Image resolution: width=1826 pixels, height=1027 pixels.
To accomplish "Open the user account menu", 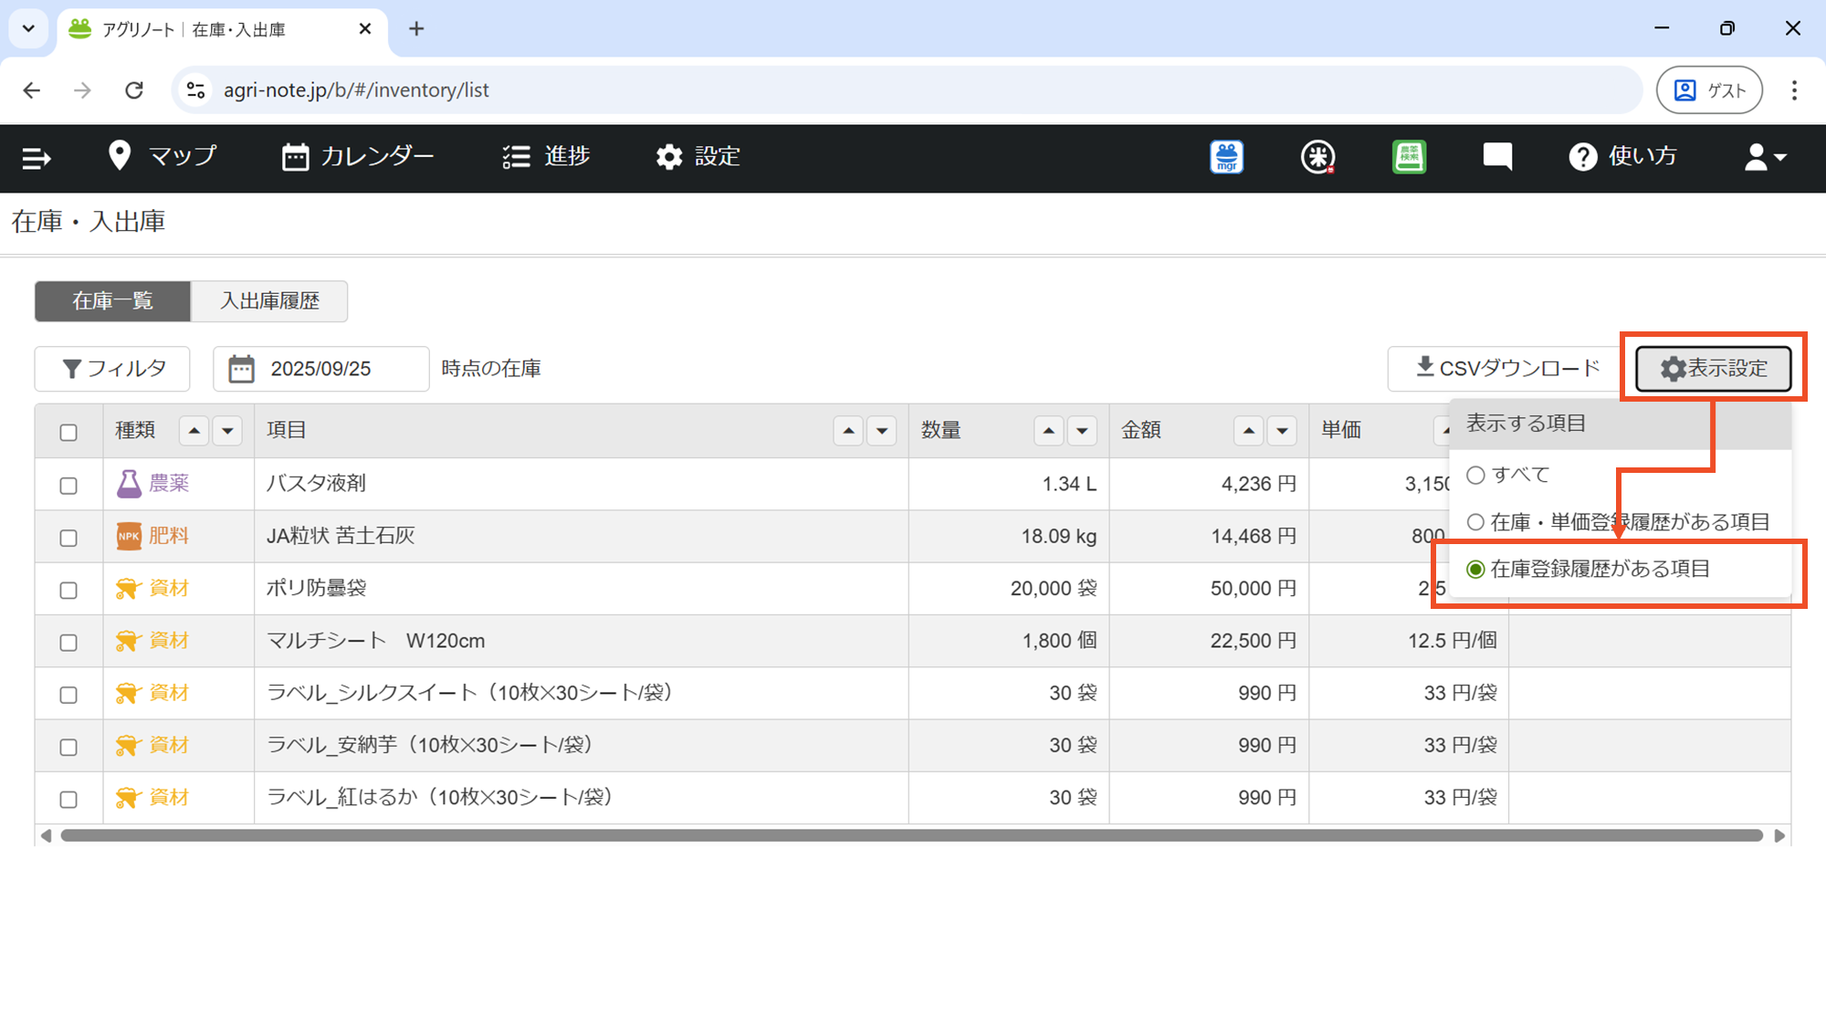I will click(1765, 157).
